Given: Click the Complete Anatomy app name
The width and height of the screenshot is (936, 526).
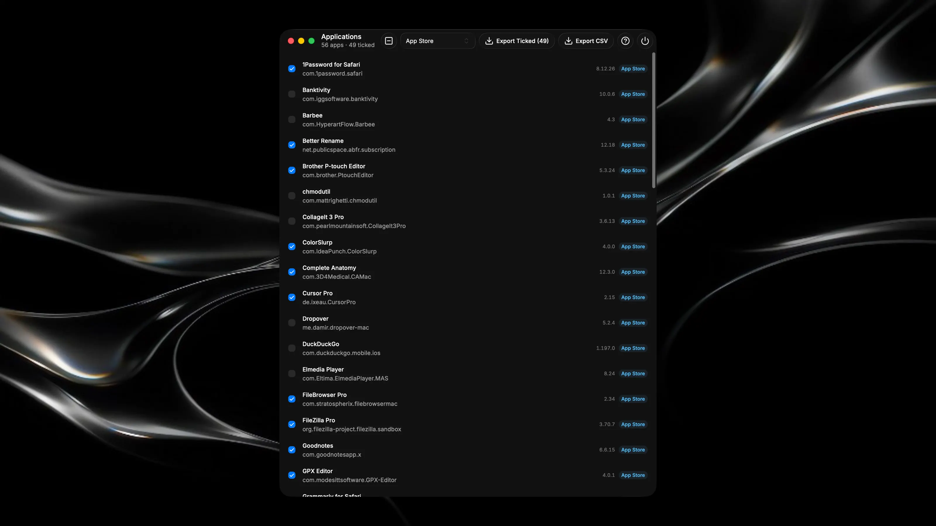Looking at the screenshot, I should point(329,268).
